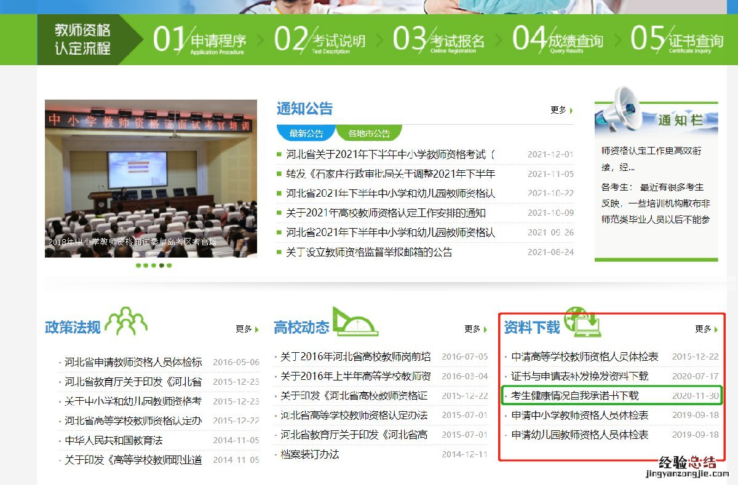Click the globe download icon beside 资料下载
The width and height of the screenshot is (738, 485).
click(x=582, y=322)
